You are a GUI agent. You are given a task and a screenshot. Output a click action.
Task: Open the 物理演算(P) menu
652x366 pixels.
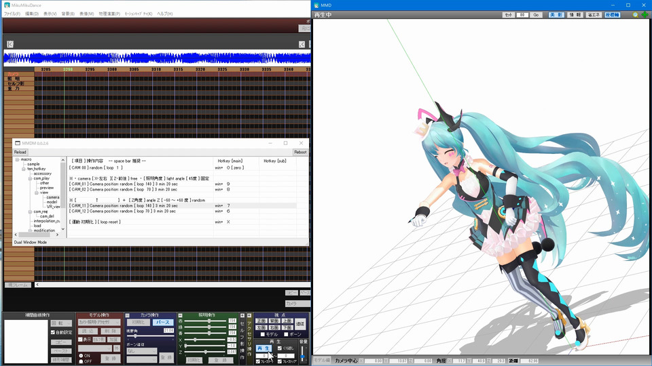(x=109, y=14)
